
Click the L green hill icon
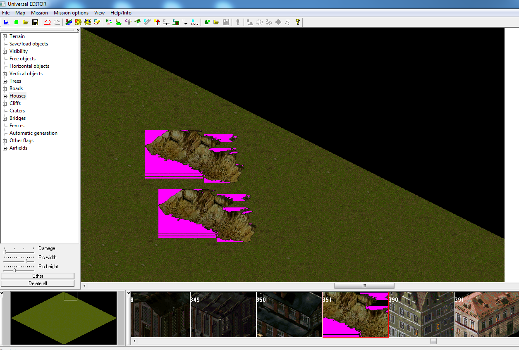(119, 22)
